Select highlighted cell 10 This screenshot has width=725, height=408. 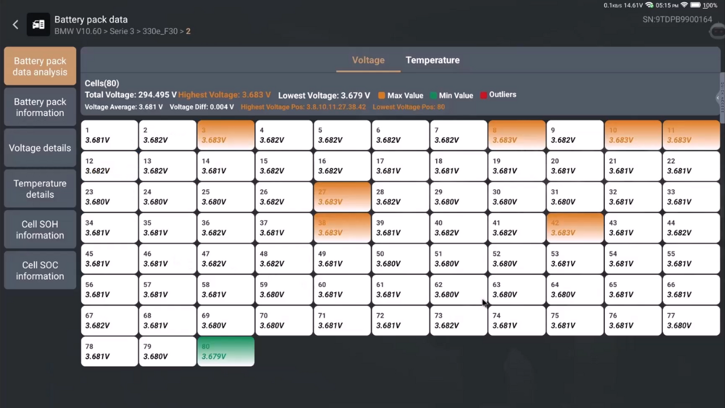point(633,135)
